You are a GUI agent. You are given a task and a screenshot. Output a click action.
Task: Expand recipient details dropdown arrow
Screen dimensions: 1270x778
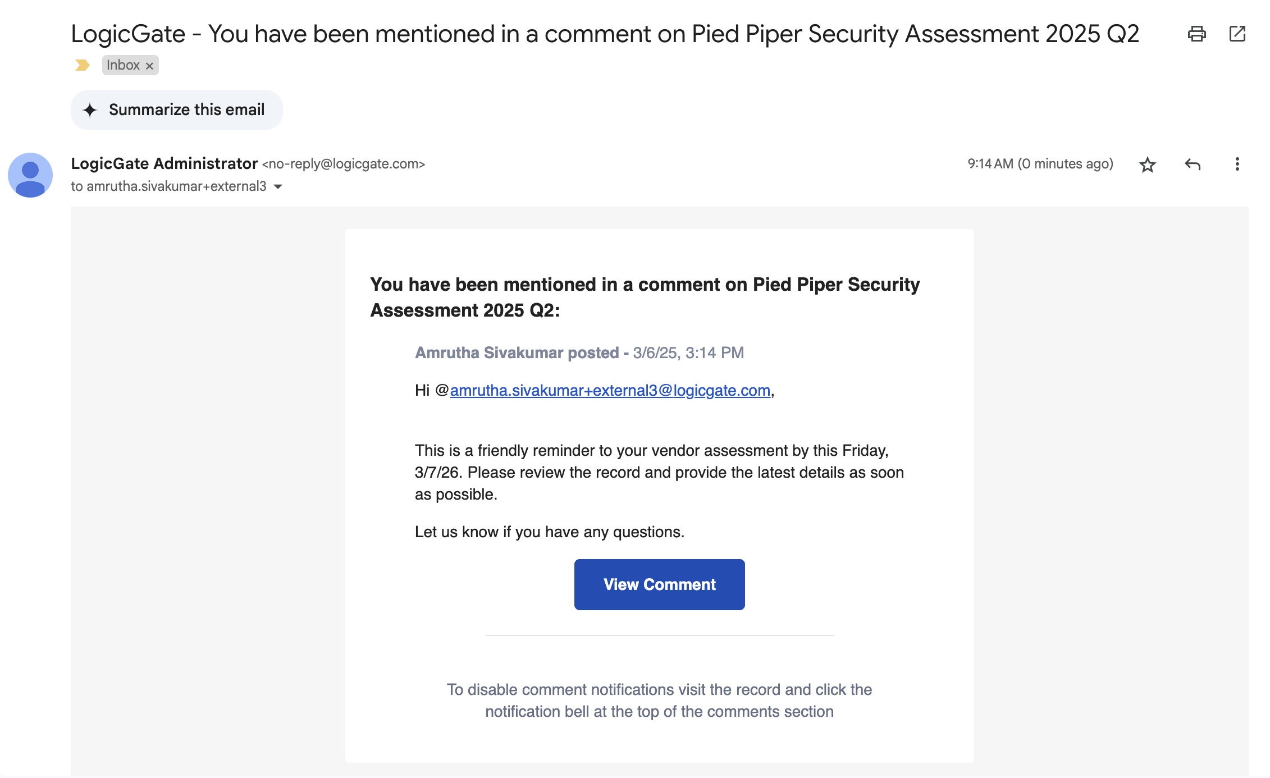pos(278,186)
